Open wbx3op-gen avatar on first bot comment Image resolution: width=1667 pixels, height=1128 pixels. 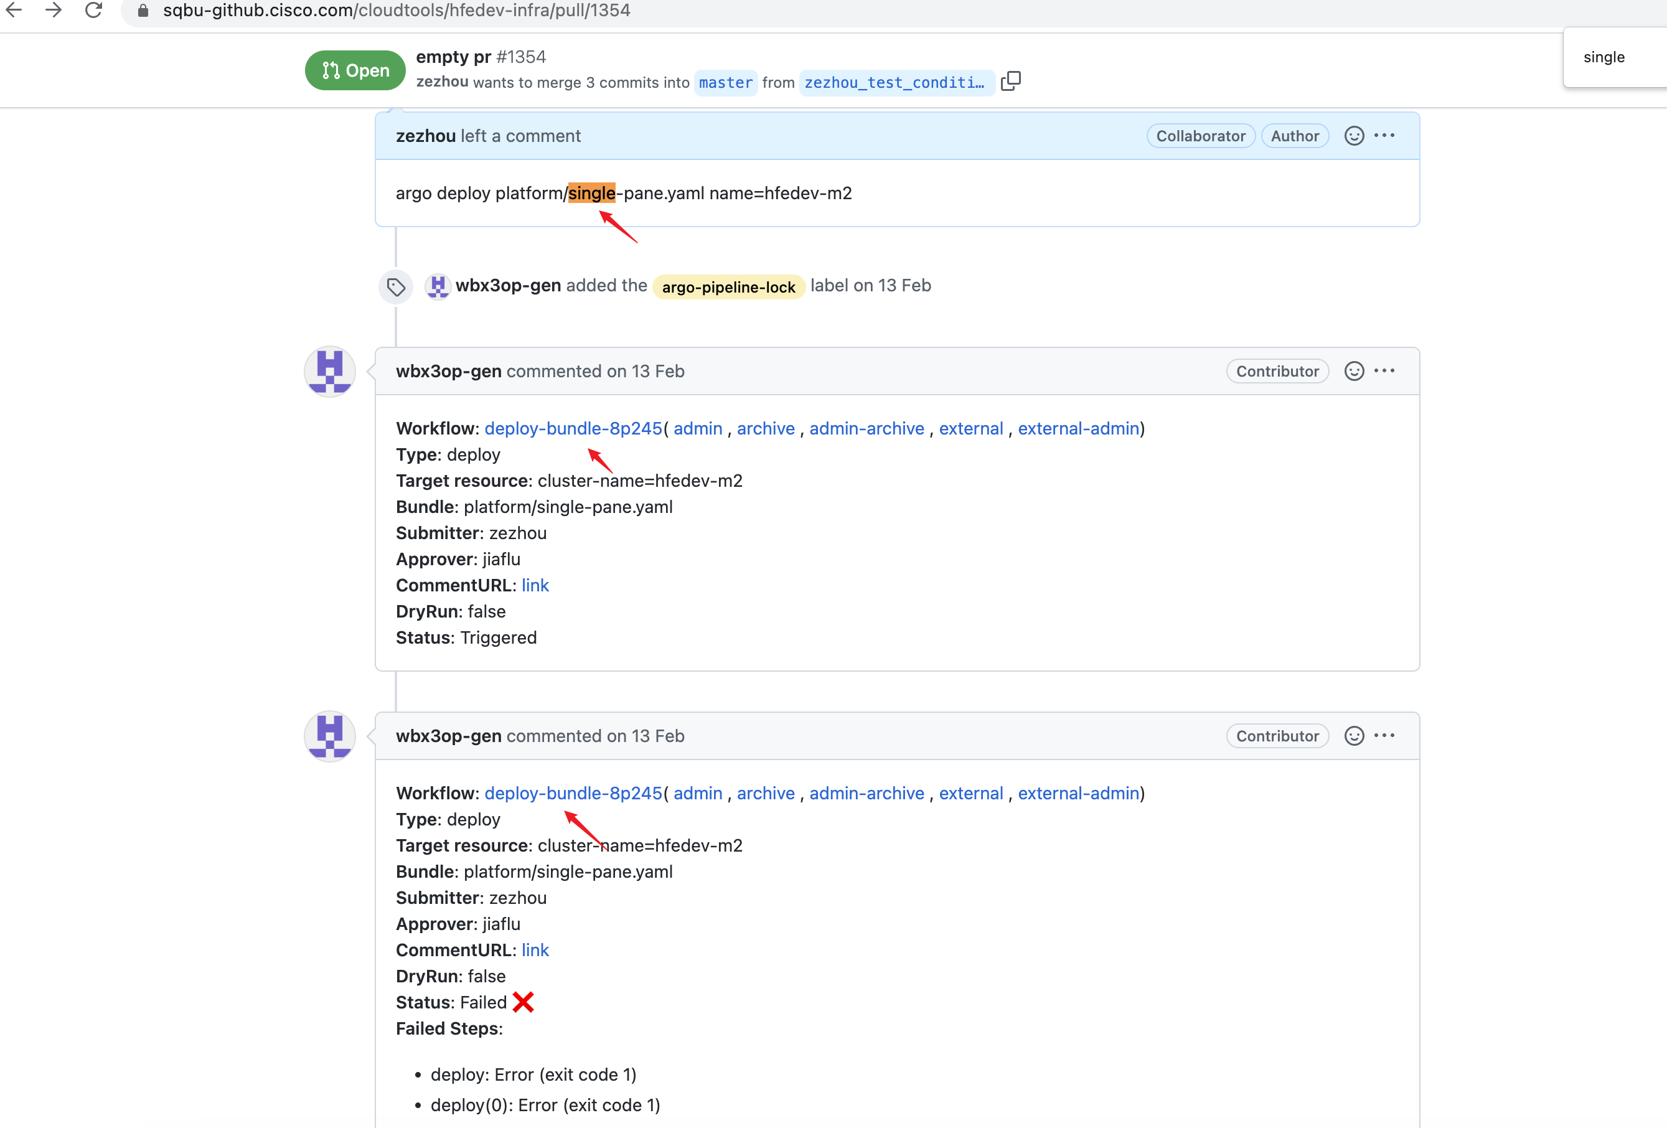pyautogui.click(x=330, y=372)
